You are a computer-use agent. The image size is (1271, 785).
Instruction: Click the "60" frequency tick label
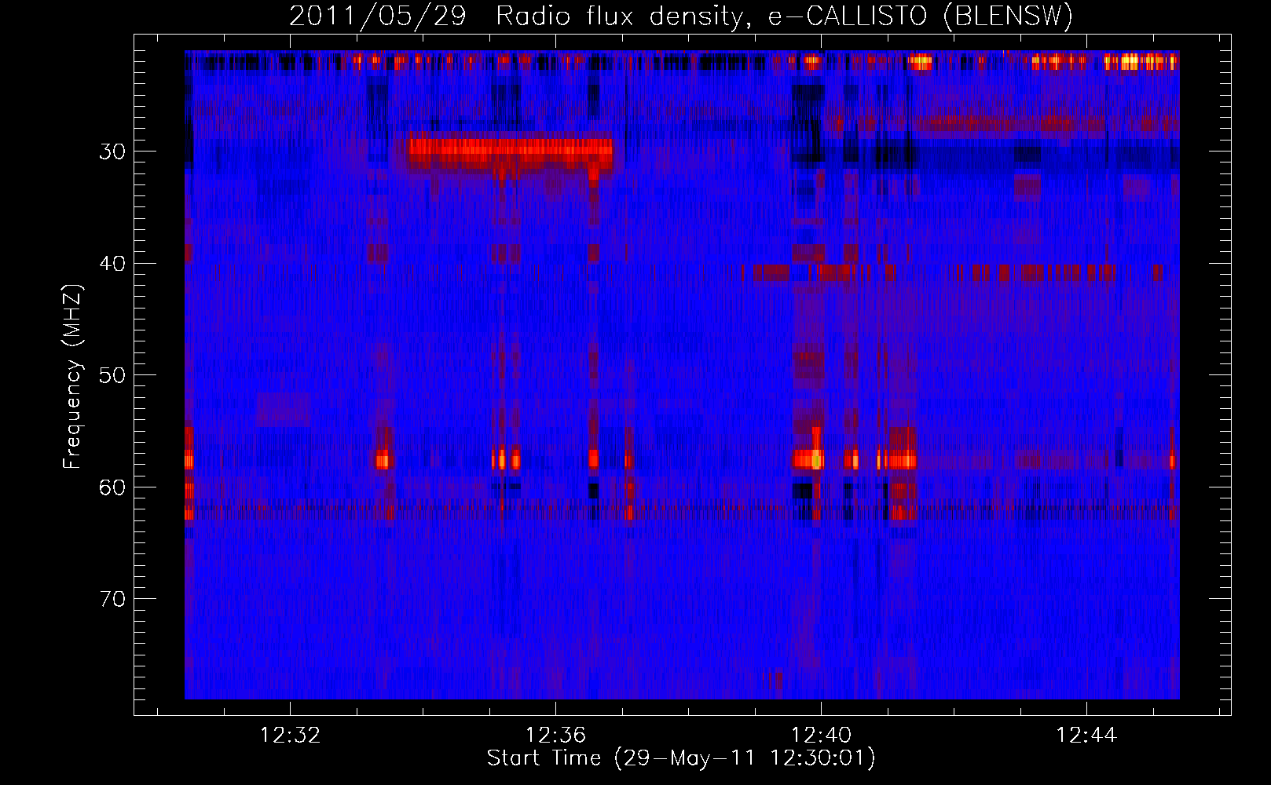112,487
